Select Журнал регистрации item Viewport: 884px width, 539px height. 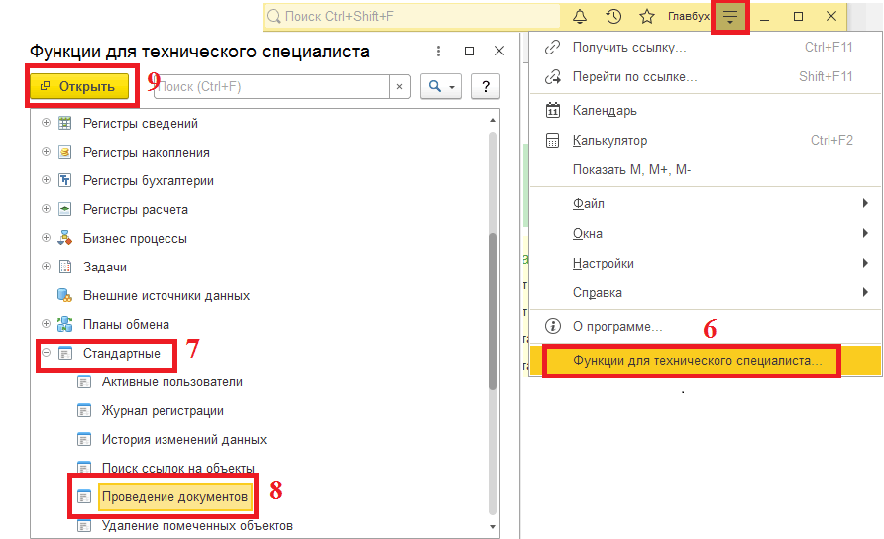[162, 410]
